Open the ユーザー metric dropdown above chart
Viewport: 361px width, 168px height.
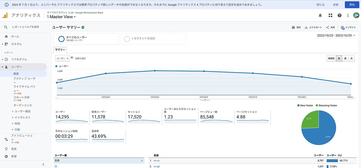click(x=62, y=58)
